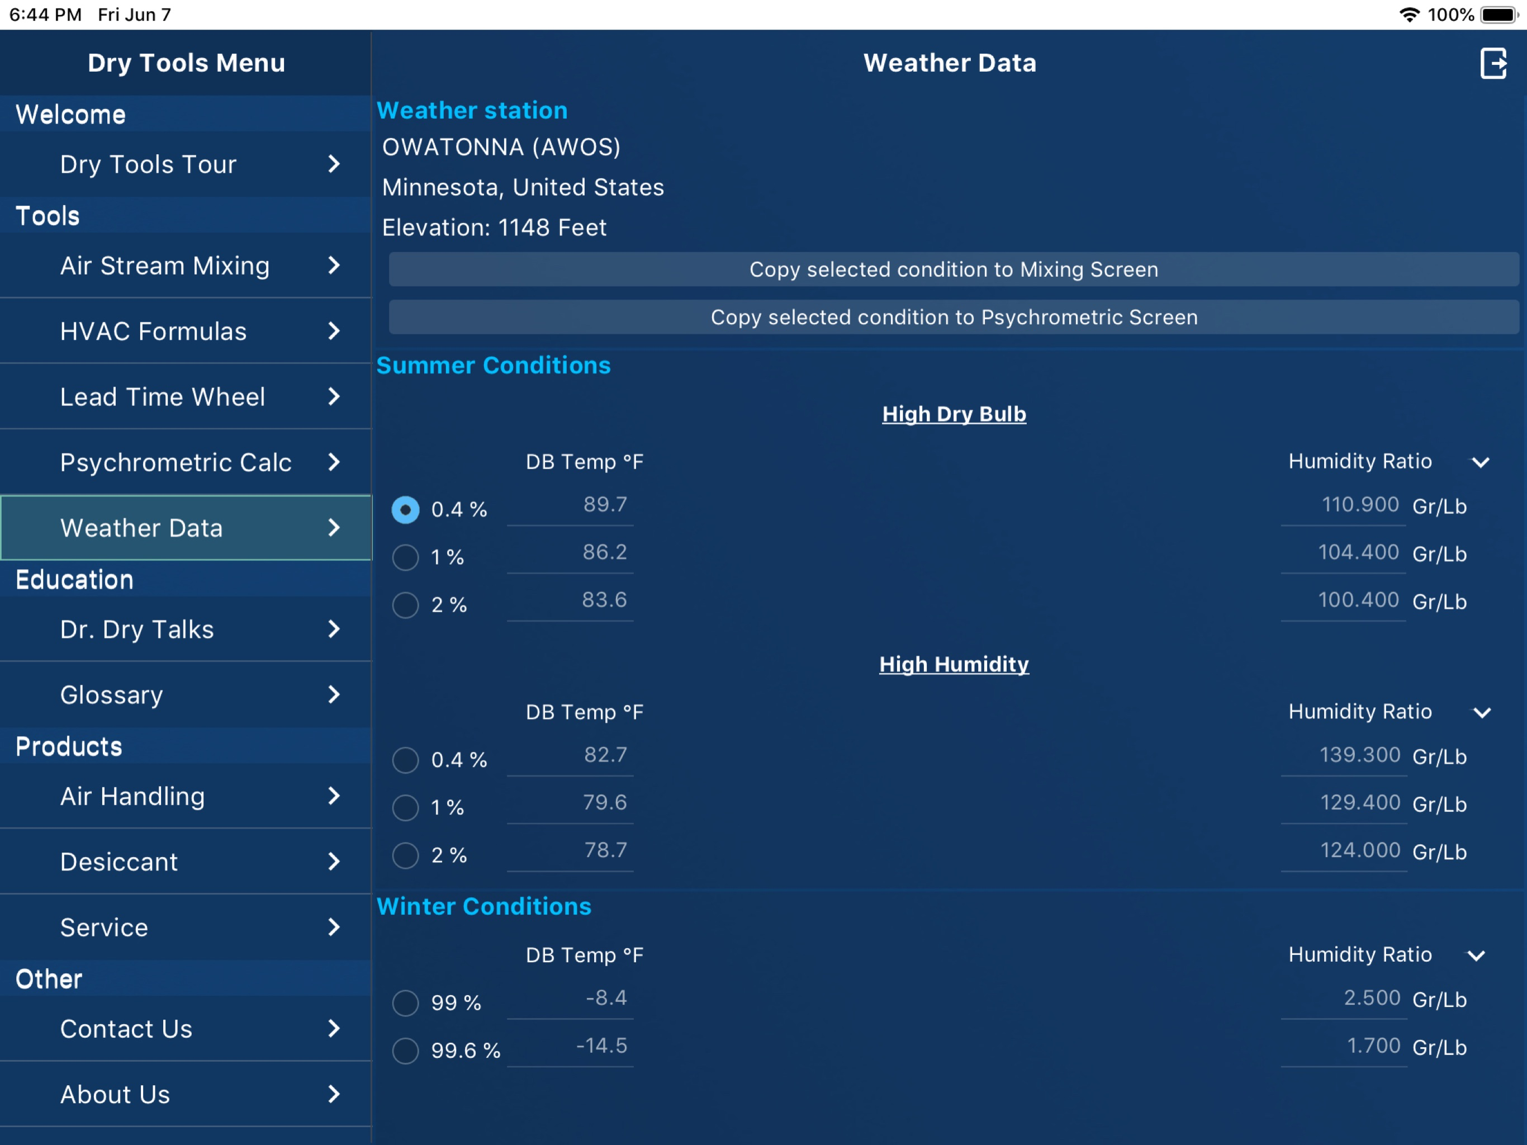The image size is (1527, 1145).
Task: Tap the chevron arrow next to Psychrometric Calc
Action: click(x=334, y=462)
